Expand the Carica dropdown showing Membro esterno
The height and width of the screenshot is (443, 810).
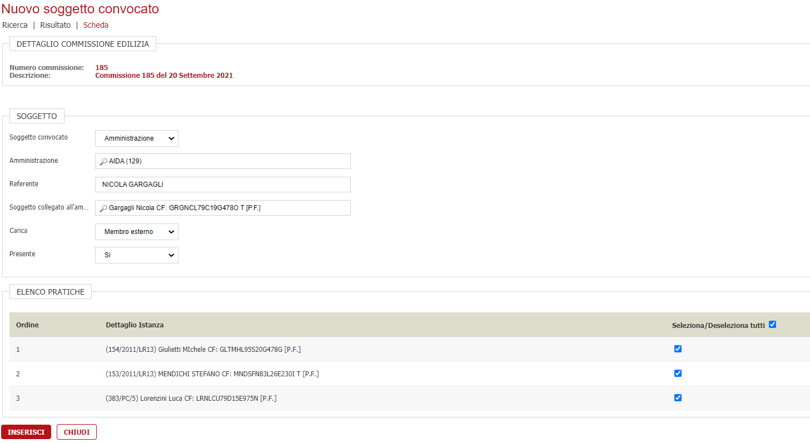tap(137, 232)
